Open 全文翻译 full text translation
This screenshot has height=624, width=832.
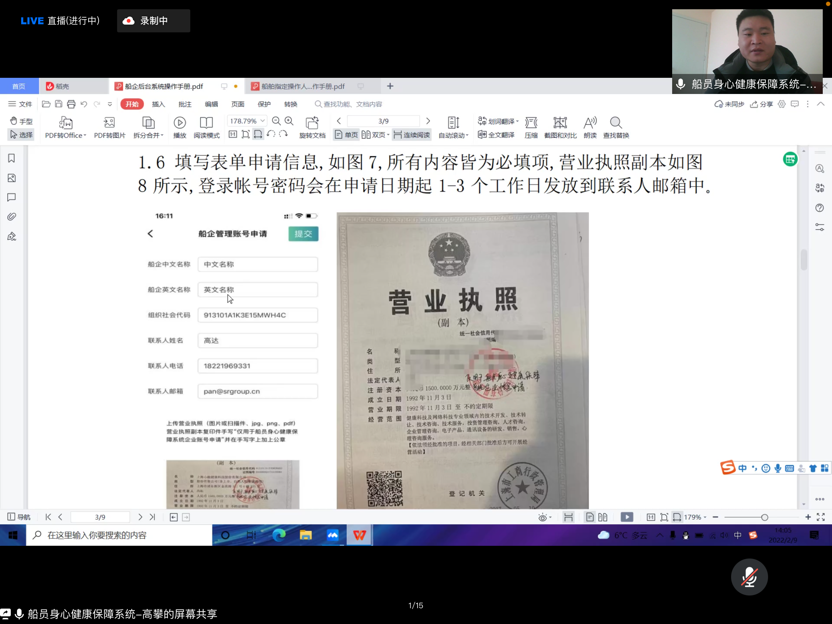tap(496, 135)
